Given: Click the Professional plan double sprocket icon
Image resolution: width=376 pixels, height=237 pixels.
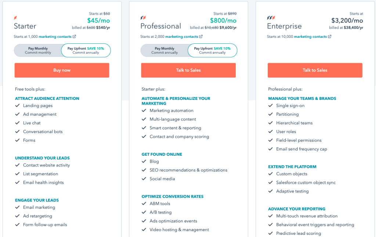Looking at the screenshot, I should point(143,18).
